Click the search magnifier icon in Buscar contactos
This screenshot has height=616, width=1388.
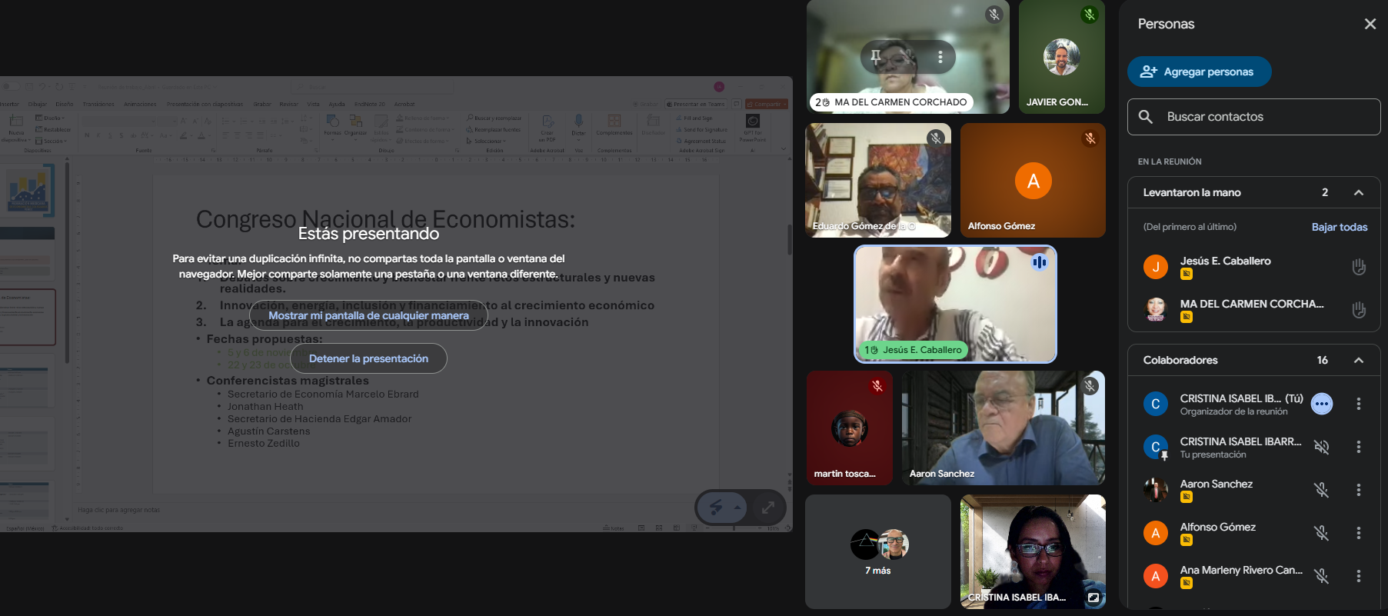pyautogui.click(x=1146, y=117)
